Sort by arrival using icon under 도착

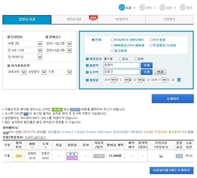point(45,148)
